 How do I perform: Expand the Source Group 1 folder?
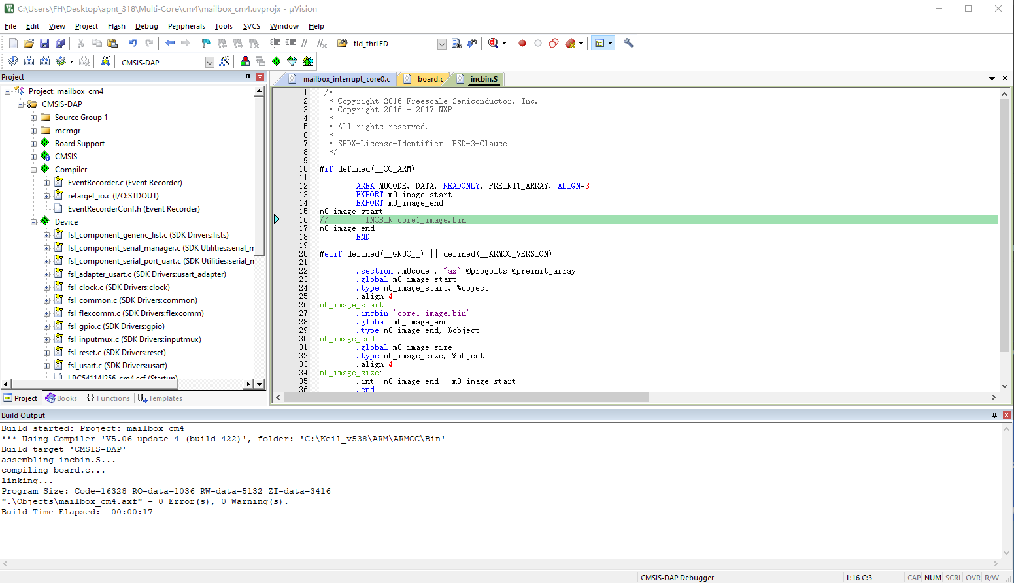coord(34,118)
